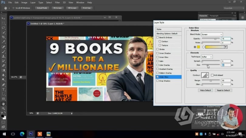Click the Fill Screen button

tap(72, 8)
